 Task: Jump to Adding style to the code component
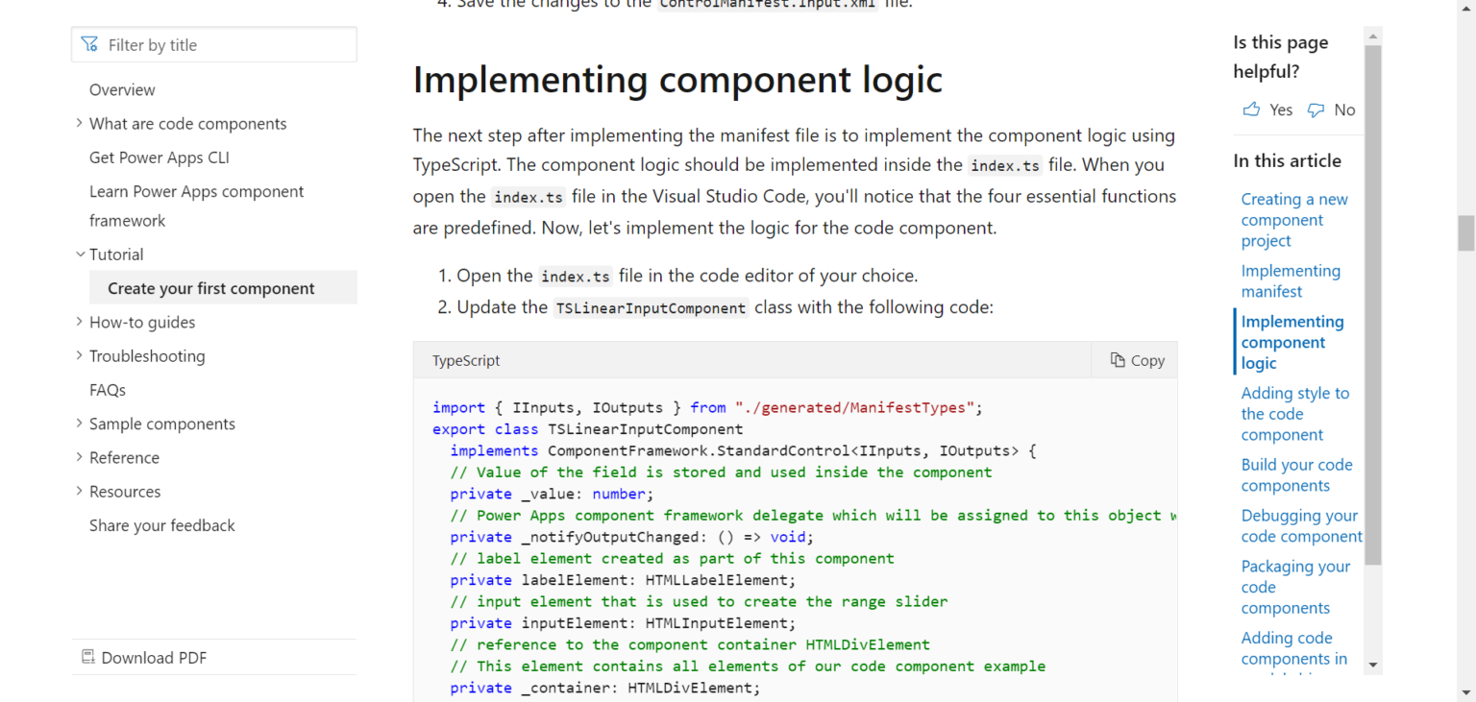(x=1295, y=413)
